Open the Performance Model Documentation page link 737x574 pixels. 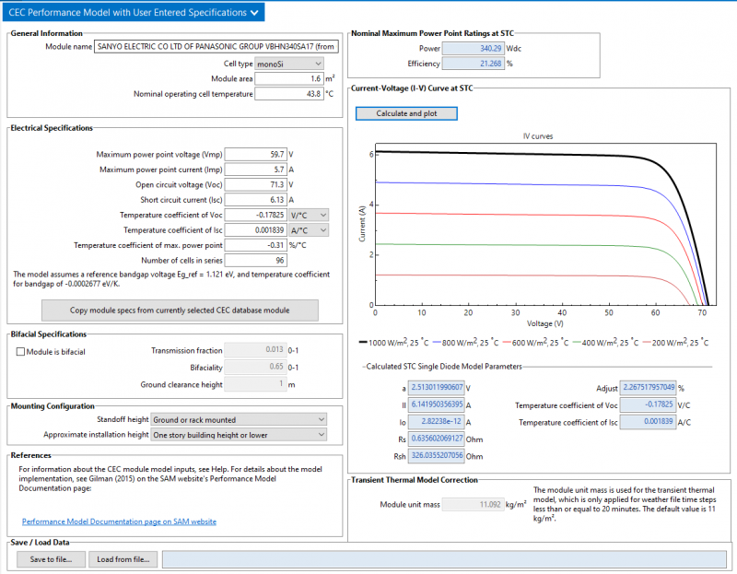pos(118,521)
